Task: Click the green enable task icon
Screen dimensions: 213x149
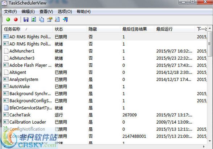Action: click(x=8, y=20)
